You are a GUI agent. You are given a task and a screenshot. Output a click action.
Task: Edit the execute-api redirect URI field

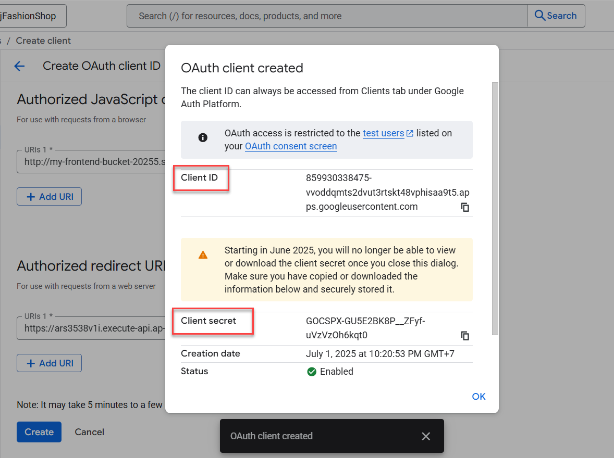coord(91,328)
